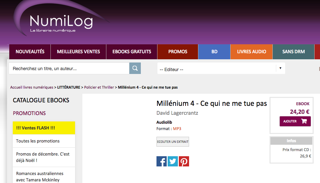Open LITTÉRATURE breadcrumb link
The image size is (320, 183).
pos(69,87)
